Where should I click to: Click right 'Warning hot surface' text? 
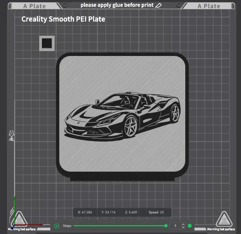click(221, 229)
